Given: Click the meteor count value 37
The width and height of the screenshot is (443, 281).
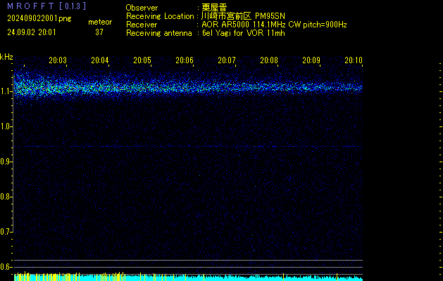Looking at the screenshot, I should (99, 32).
